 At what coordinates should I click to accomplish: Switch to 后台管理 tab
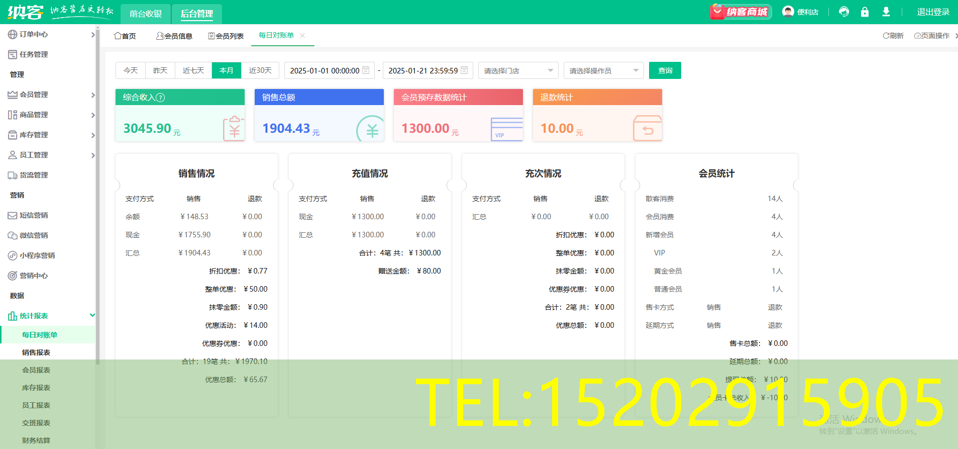pos(197,14)
